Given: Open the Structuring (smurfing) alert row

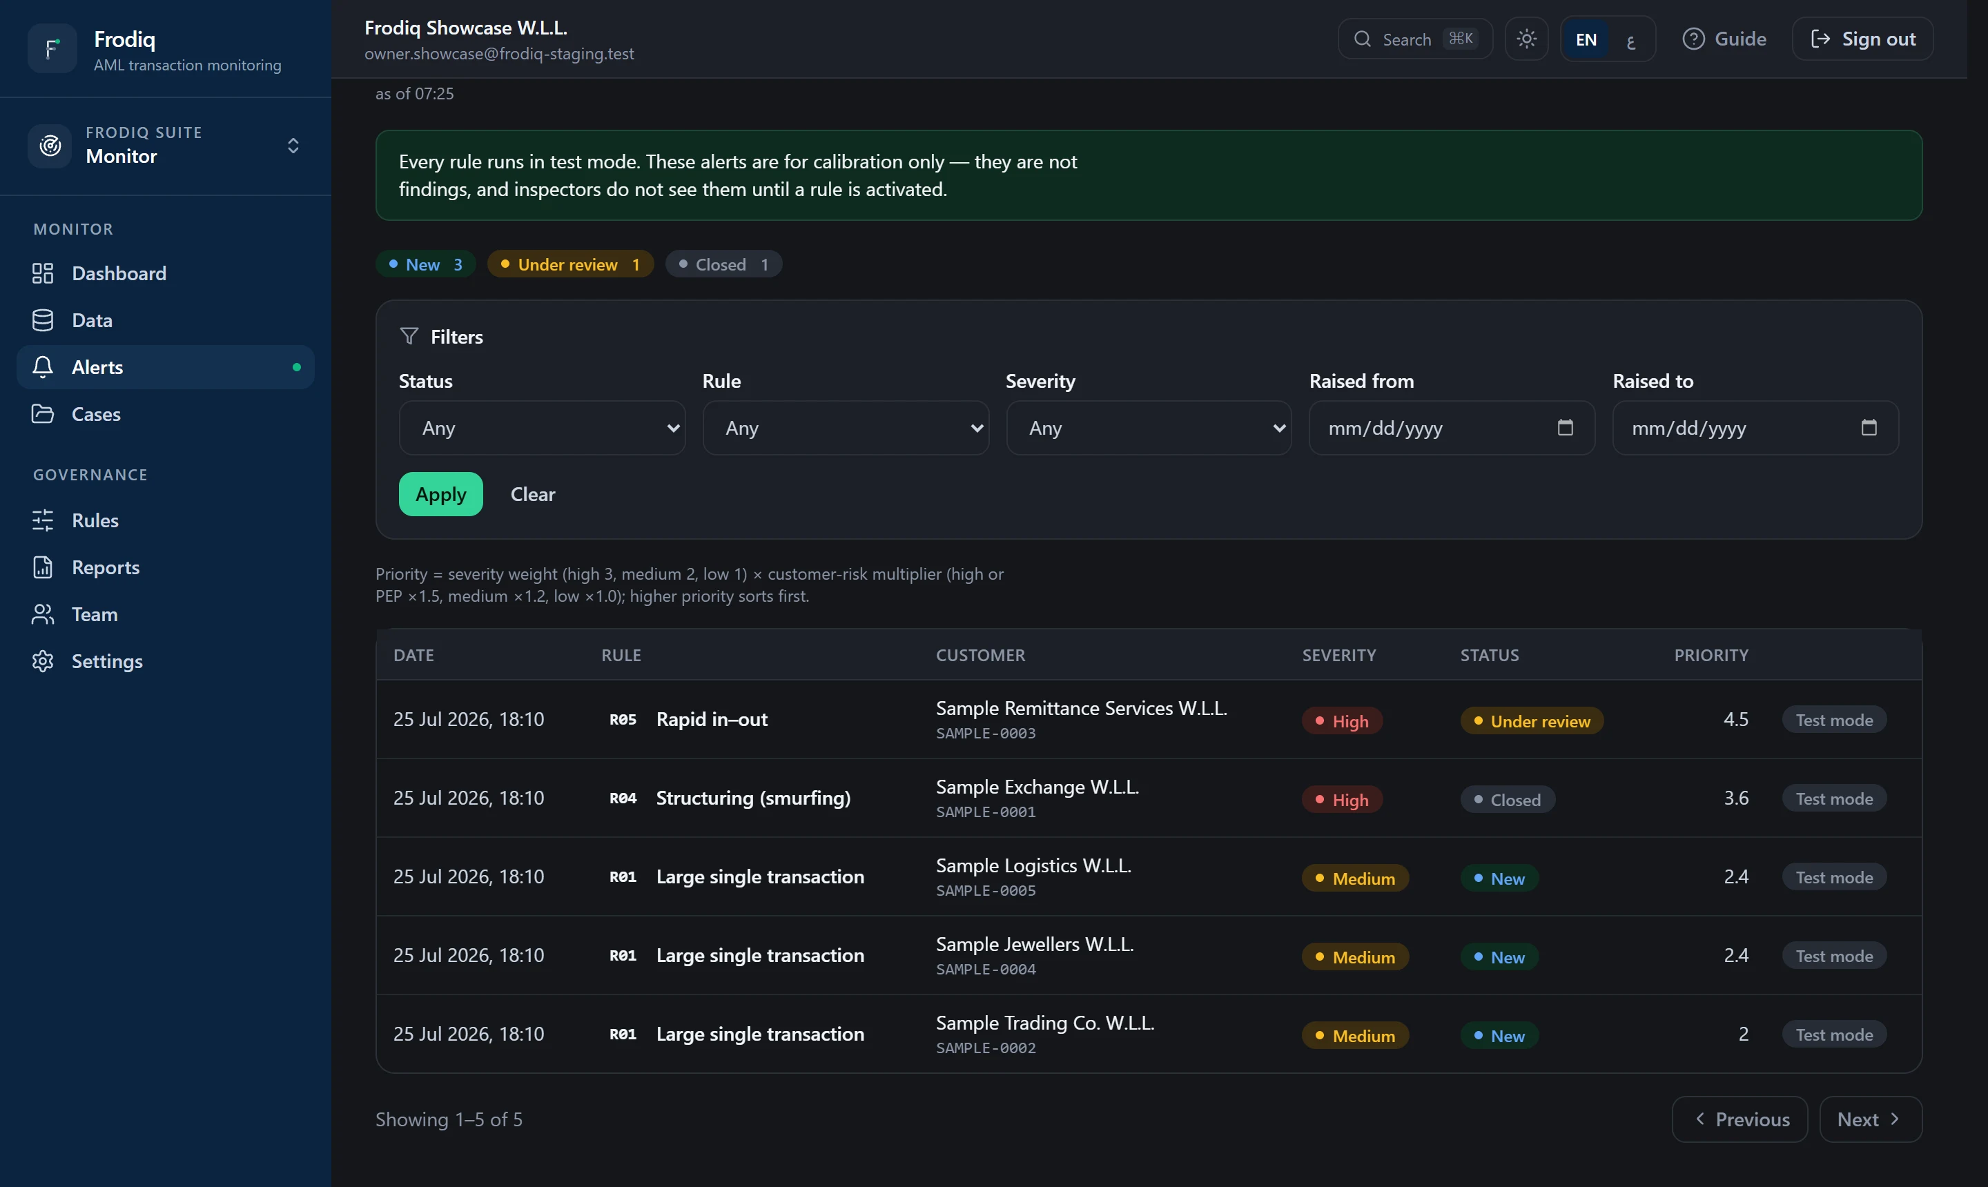Looking at the screenshot, I should coord(1149,798).
